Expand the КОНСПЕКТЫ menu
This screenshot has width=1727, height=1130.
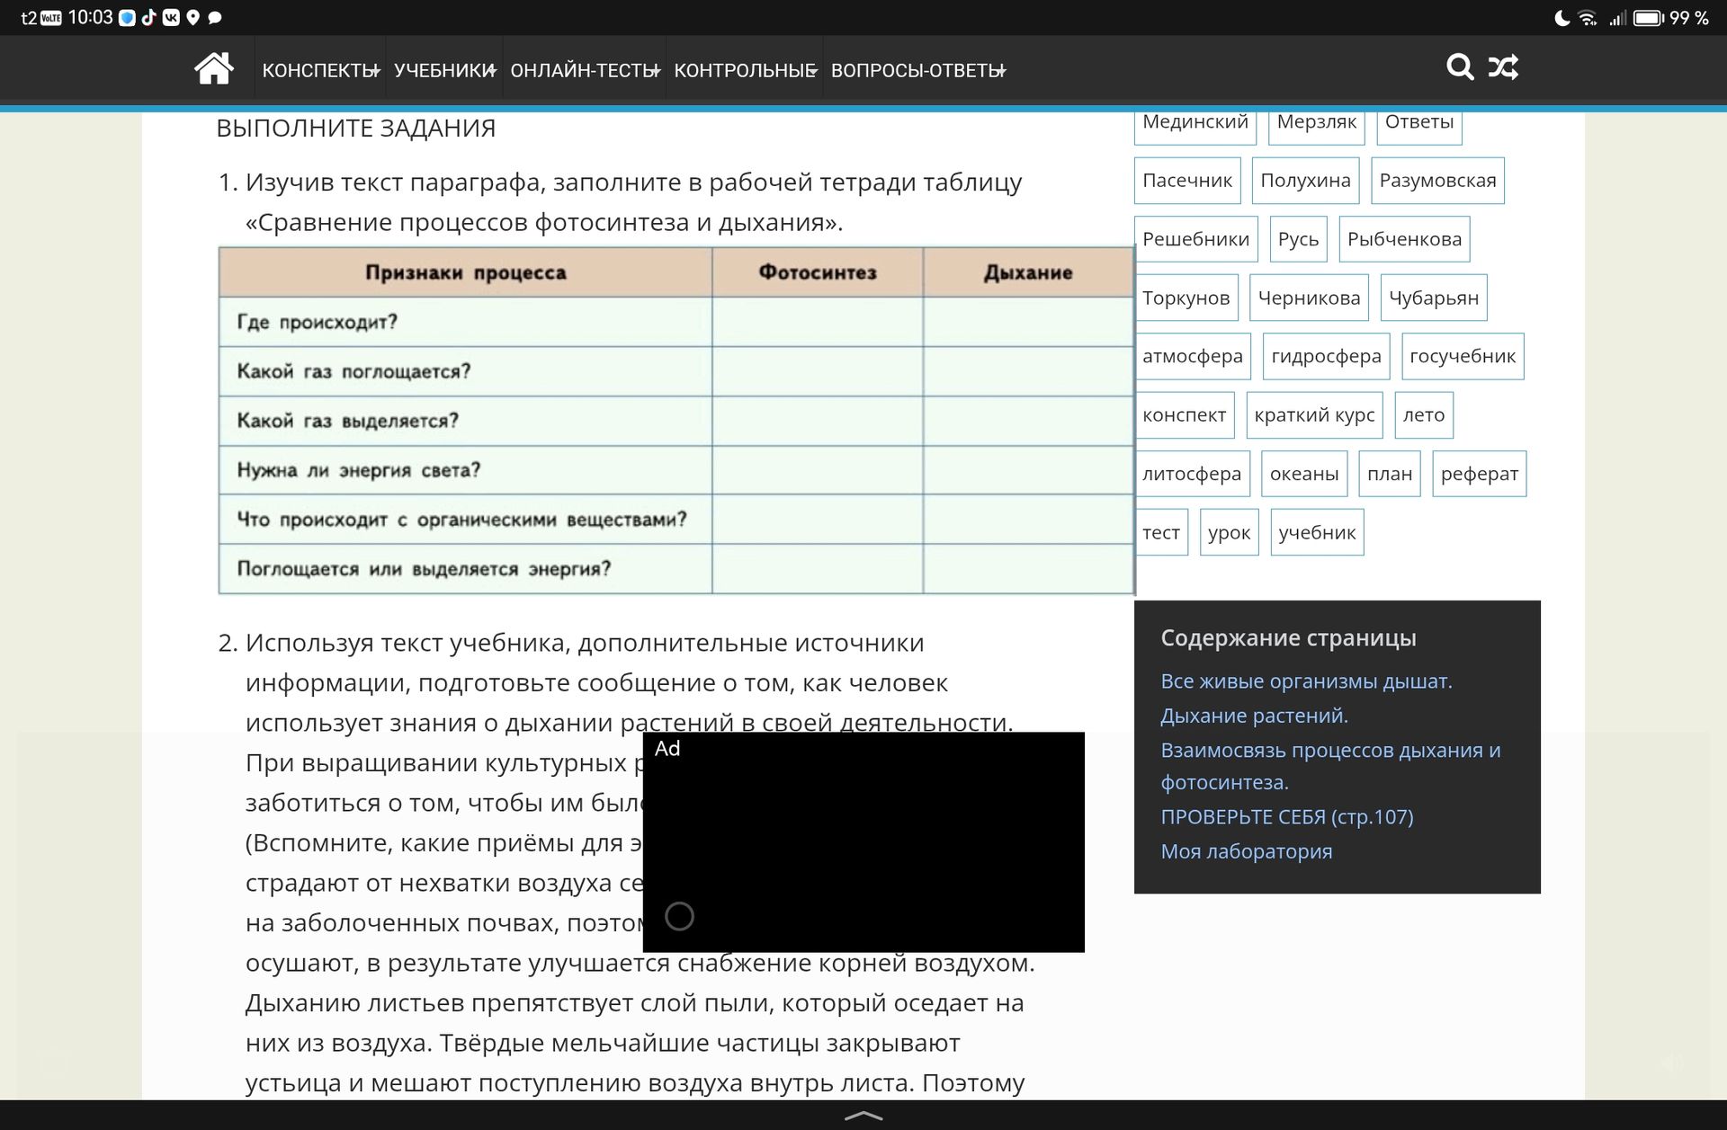click(x=320, y=70)
